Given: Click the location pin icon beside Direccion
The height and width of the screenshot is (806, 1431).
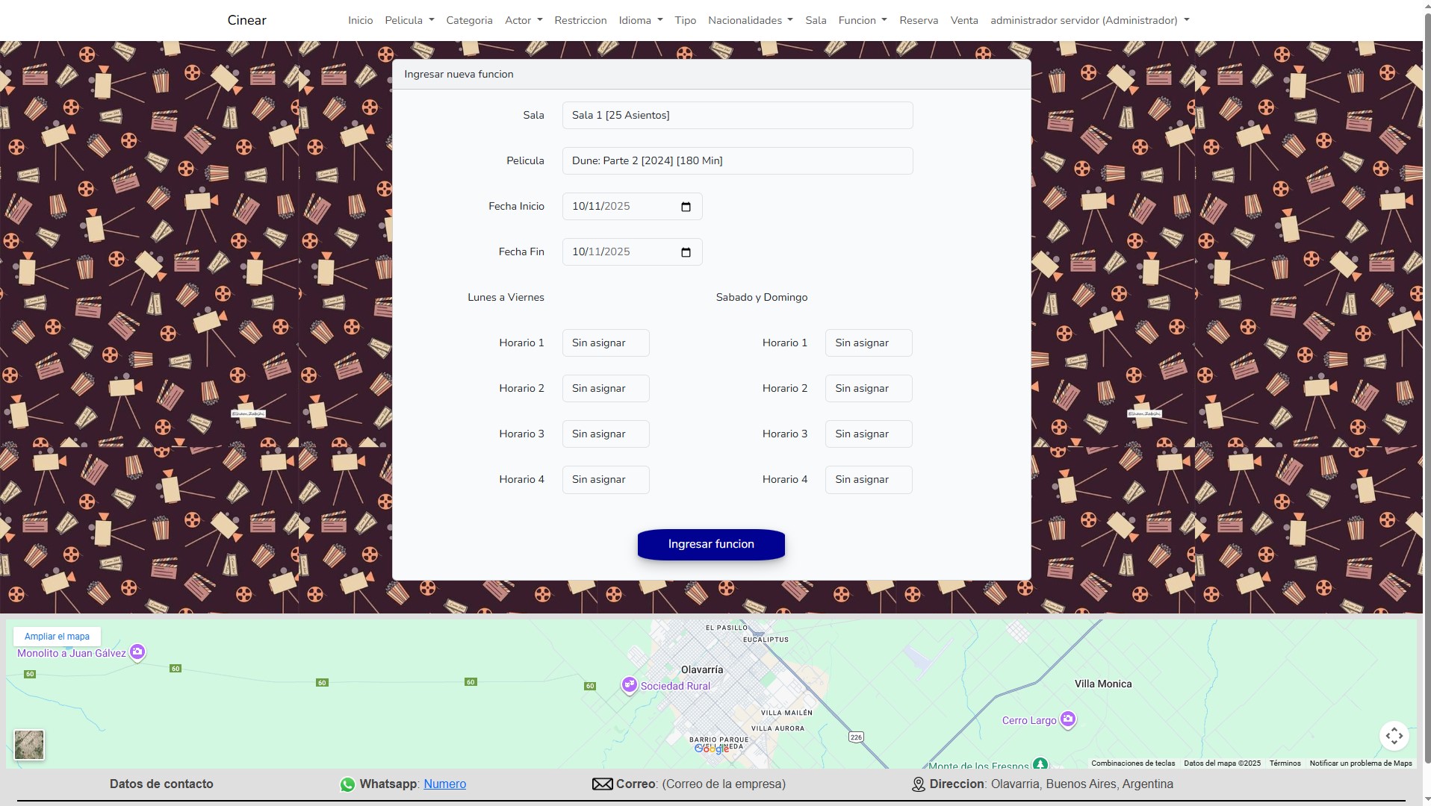Looking at the screenshot, I should click(x=919, y=784).
